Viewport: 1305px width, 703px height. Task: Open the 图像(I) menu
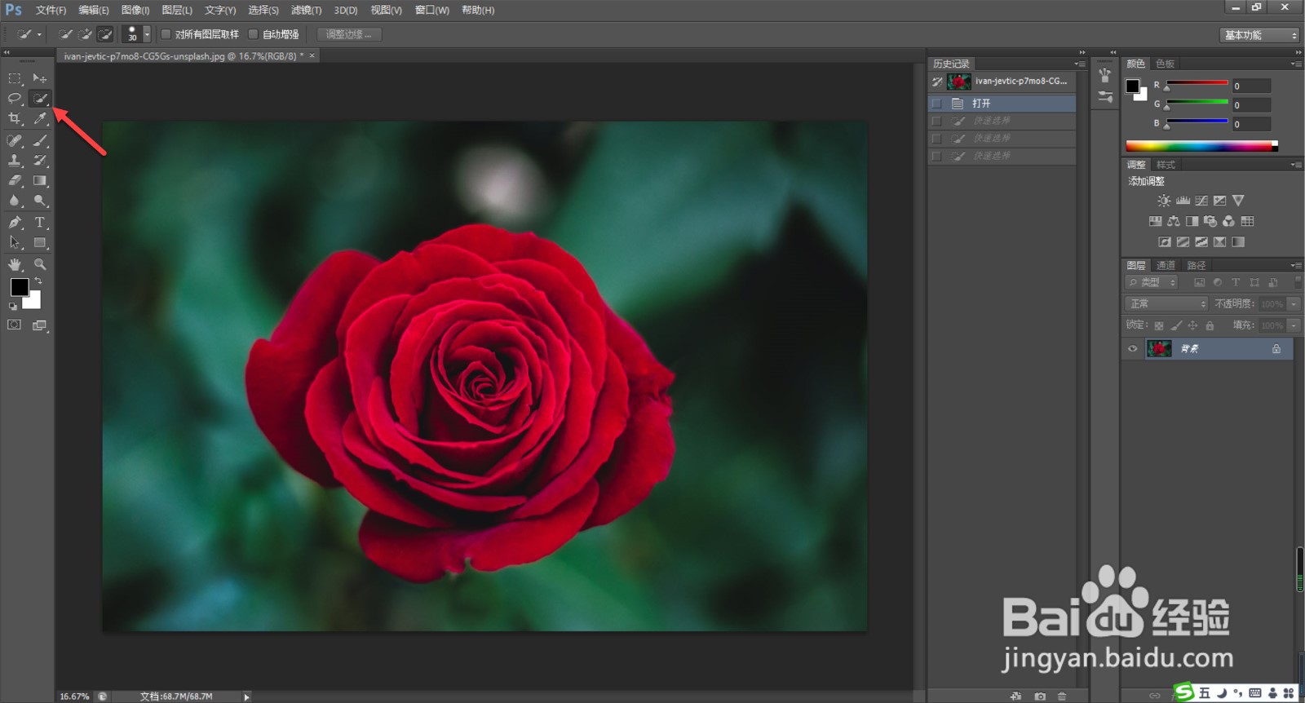135,10
